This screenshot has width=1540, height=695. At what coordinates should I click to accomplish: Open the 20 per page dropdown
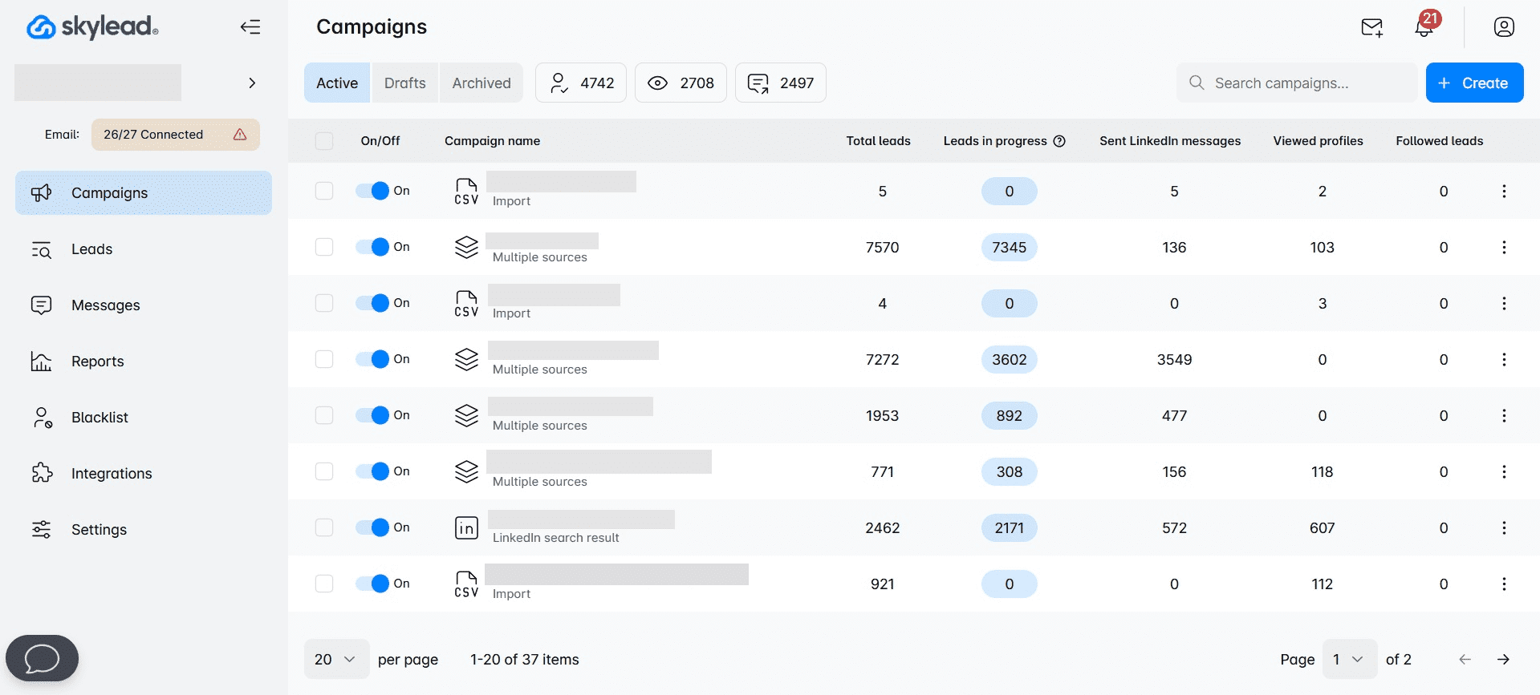pos(336,659)
